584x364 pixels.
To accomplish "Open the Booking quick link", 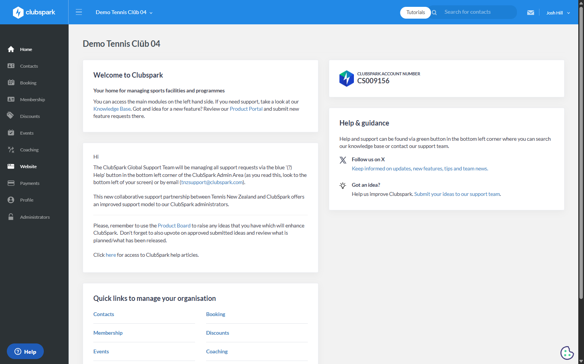I will 216,314.
